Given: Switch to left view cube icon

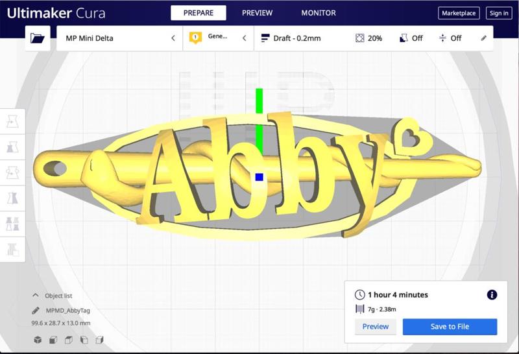Looking at the screenshot, I should (84, 340).
